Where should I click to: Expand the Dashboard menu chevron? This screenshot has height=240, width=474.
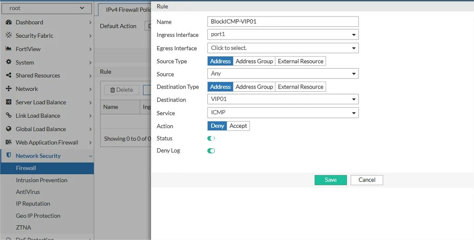tap(90, 22)
